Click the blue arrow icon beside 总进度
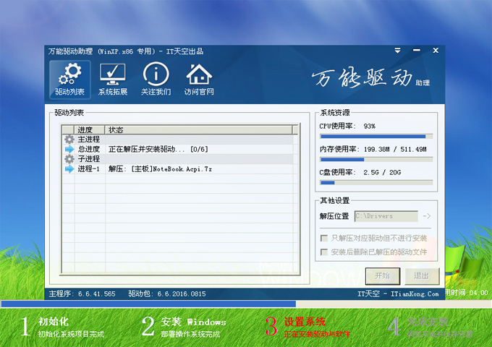492x347 pixels. [x=69, y=149]
